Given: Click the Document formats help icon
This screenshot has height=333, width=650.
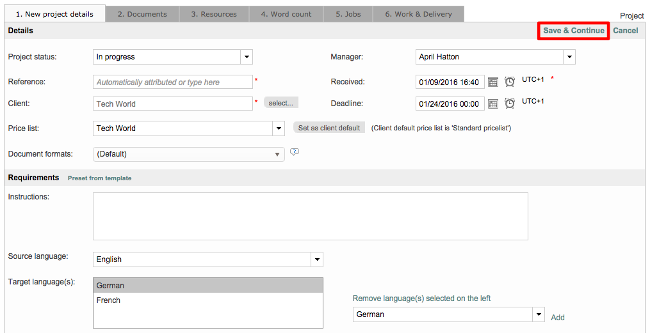Looking at the screenshot, I should 295,152.
